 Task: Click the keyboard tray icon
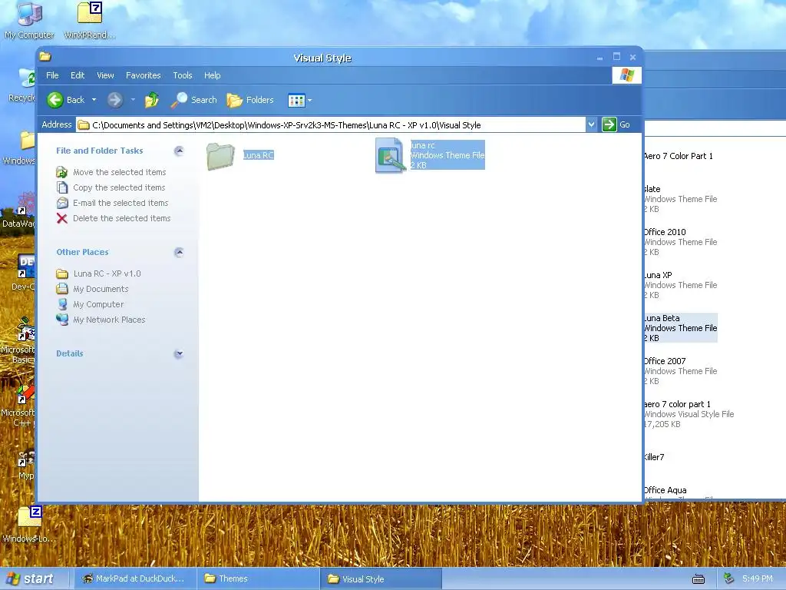[698, 579]
